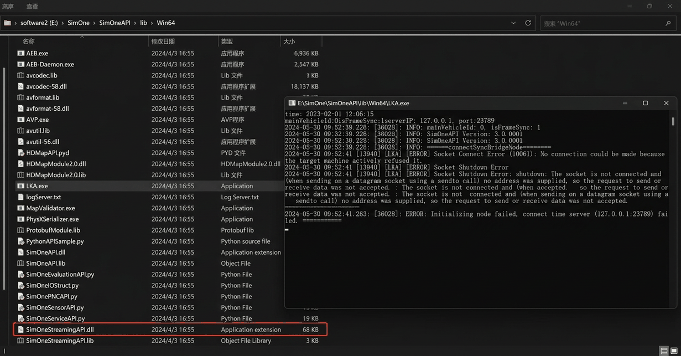The image size is (681, 356).
Task: Click the 2,547 KB size cell
Action: (x=306, y=64)
